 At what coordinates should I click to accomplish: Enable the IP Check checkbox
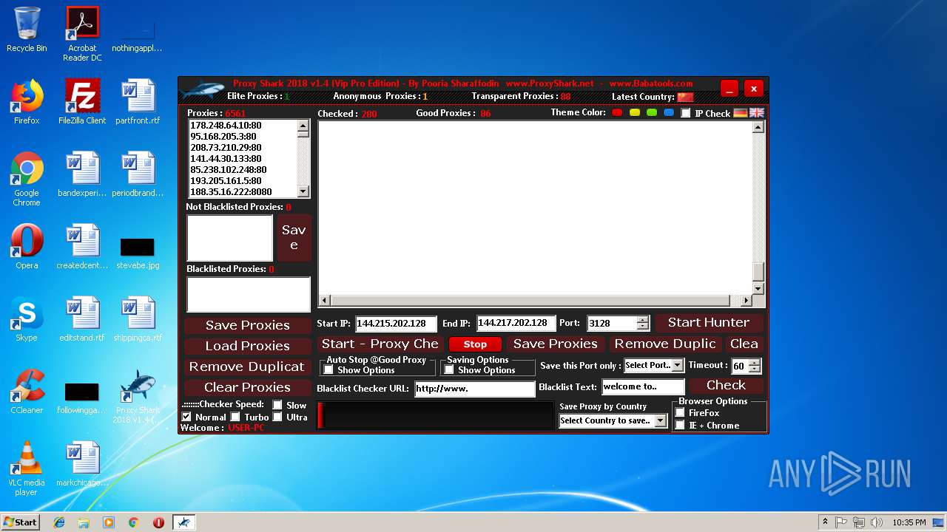(686, 113)
